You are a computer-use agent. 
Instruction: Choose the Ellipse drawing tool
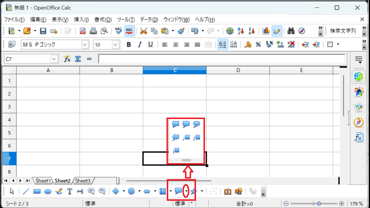point(48,191)
